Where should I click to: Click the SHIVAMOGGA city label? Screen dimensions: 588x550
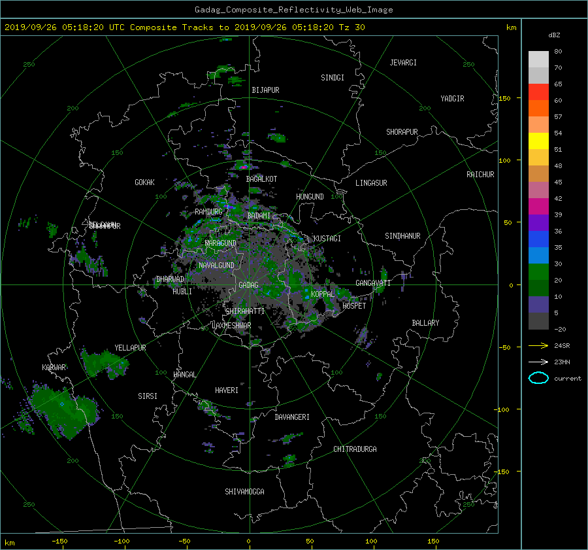(x=244, y=492)
